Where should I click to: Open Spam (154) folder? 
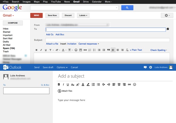pyautogui.click(x=9, y=48)
